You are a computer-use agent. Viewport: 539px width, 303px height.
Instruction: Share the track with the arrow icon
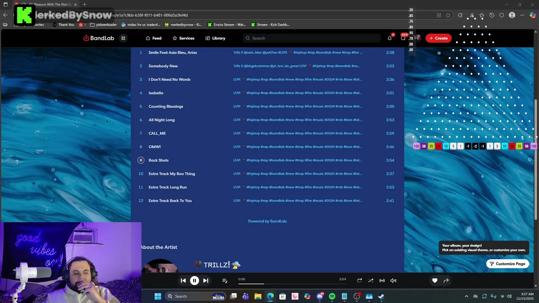tap(446, 281)
